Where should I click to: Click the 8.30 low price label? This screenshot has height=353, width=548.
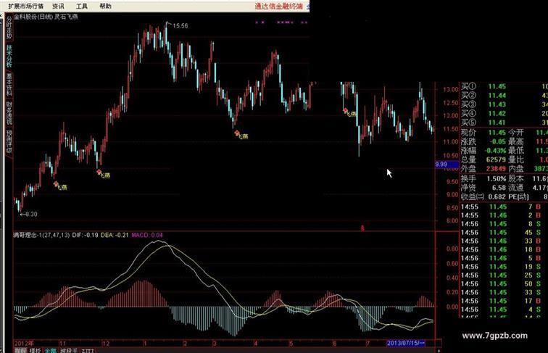tap(31, 214)
